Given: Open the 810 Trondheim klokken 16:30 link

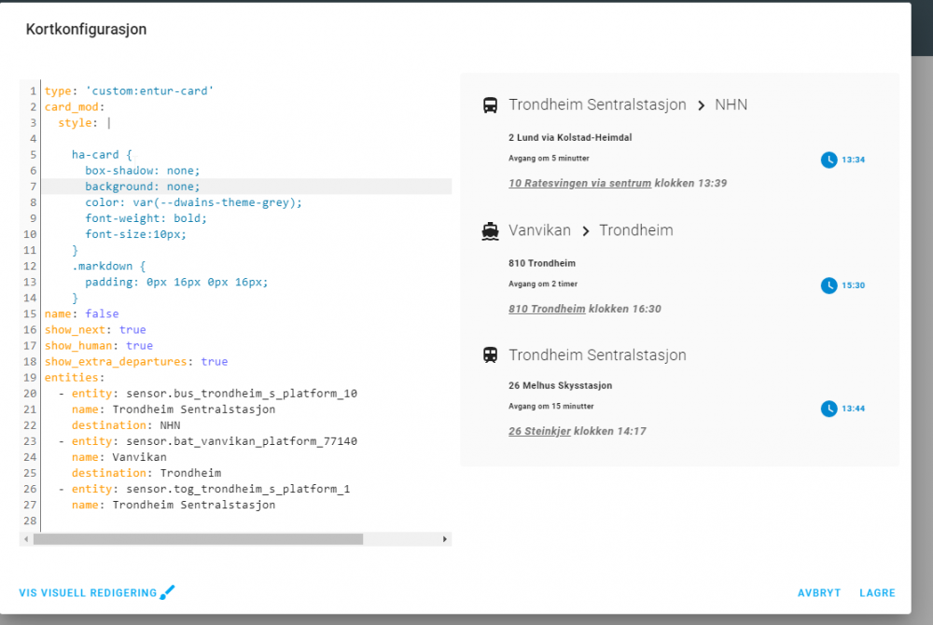Looking at the screenshot, I should pyautogui.click(x=547, y=309).
